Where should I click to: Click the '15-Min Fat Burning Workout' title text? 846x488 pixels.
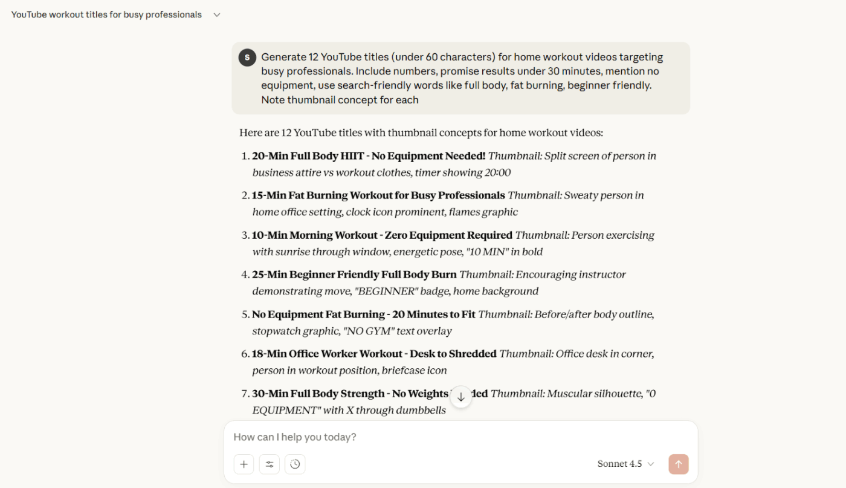(378, 195)
